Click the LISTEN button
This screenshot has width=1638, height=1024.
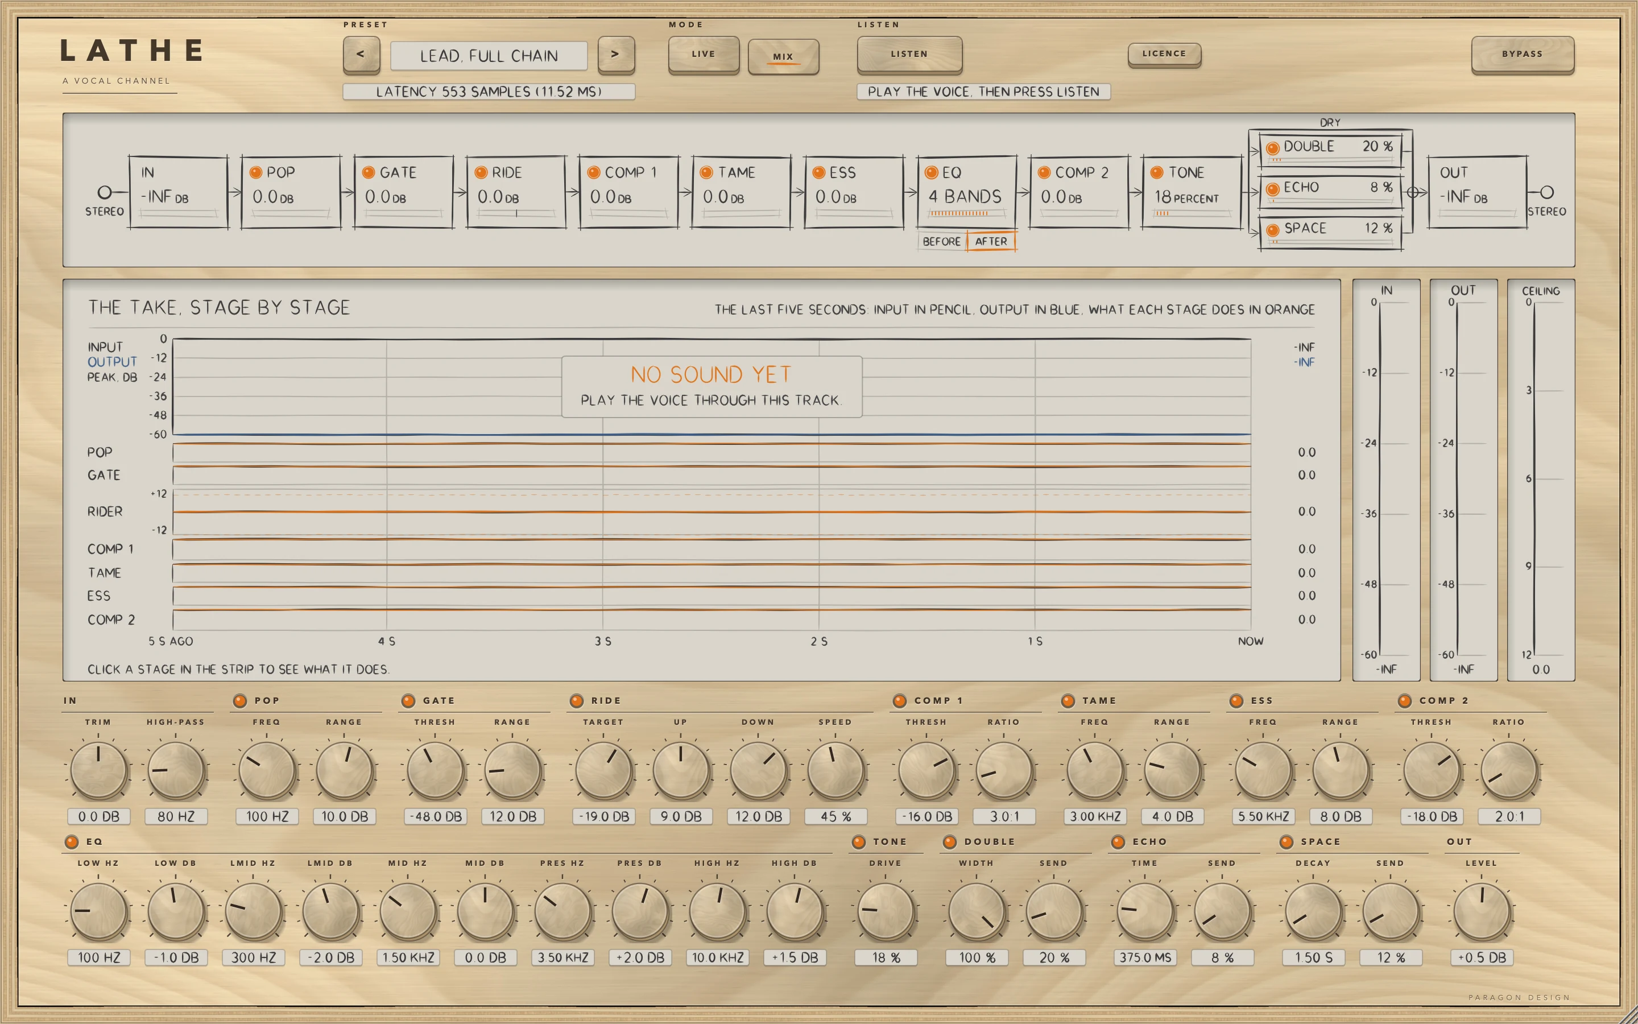(x=909, y=54)
